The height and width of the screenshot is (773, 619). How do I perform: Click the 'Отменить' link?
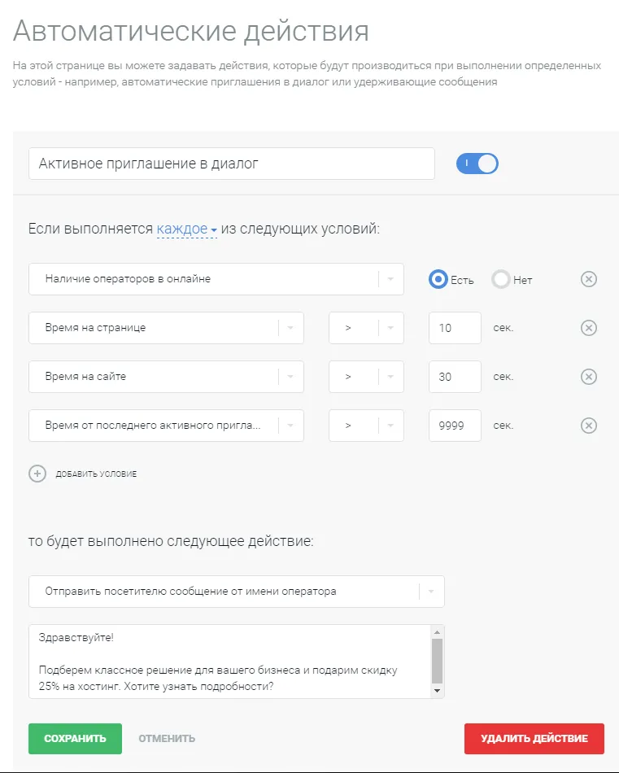(167, 739)
